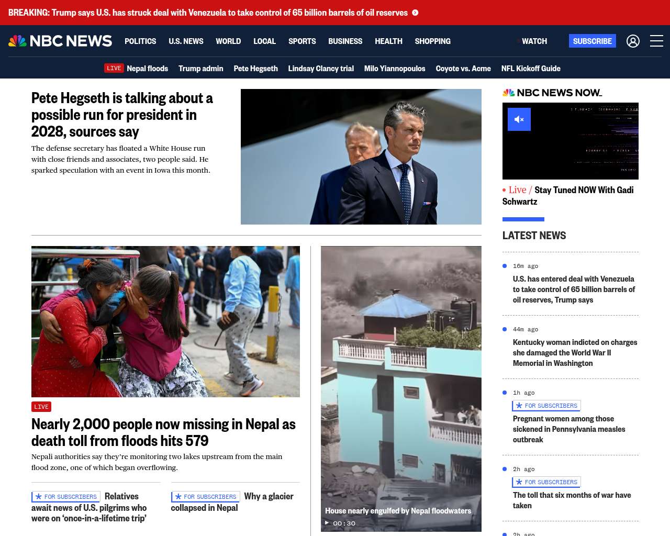Open Stay Tuned NOW With Gadi Schwartz
This screenshot has height=536, width=670.
568,196
